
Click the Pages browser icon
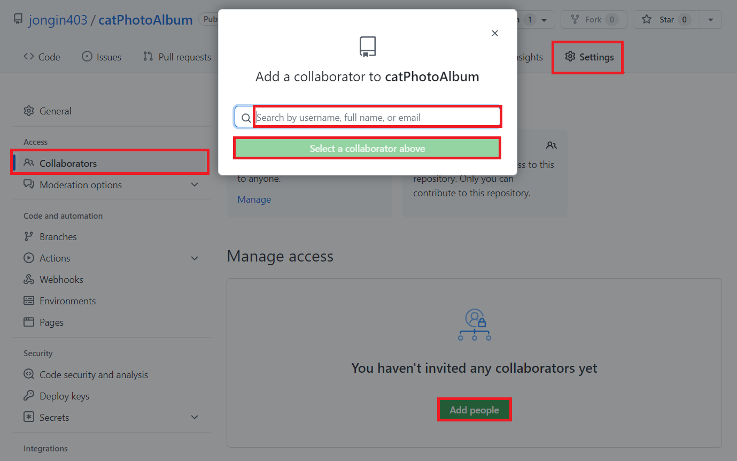[29, 322]
